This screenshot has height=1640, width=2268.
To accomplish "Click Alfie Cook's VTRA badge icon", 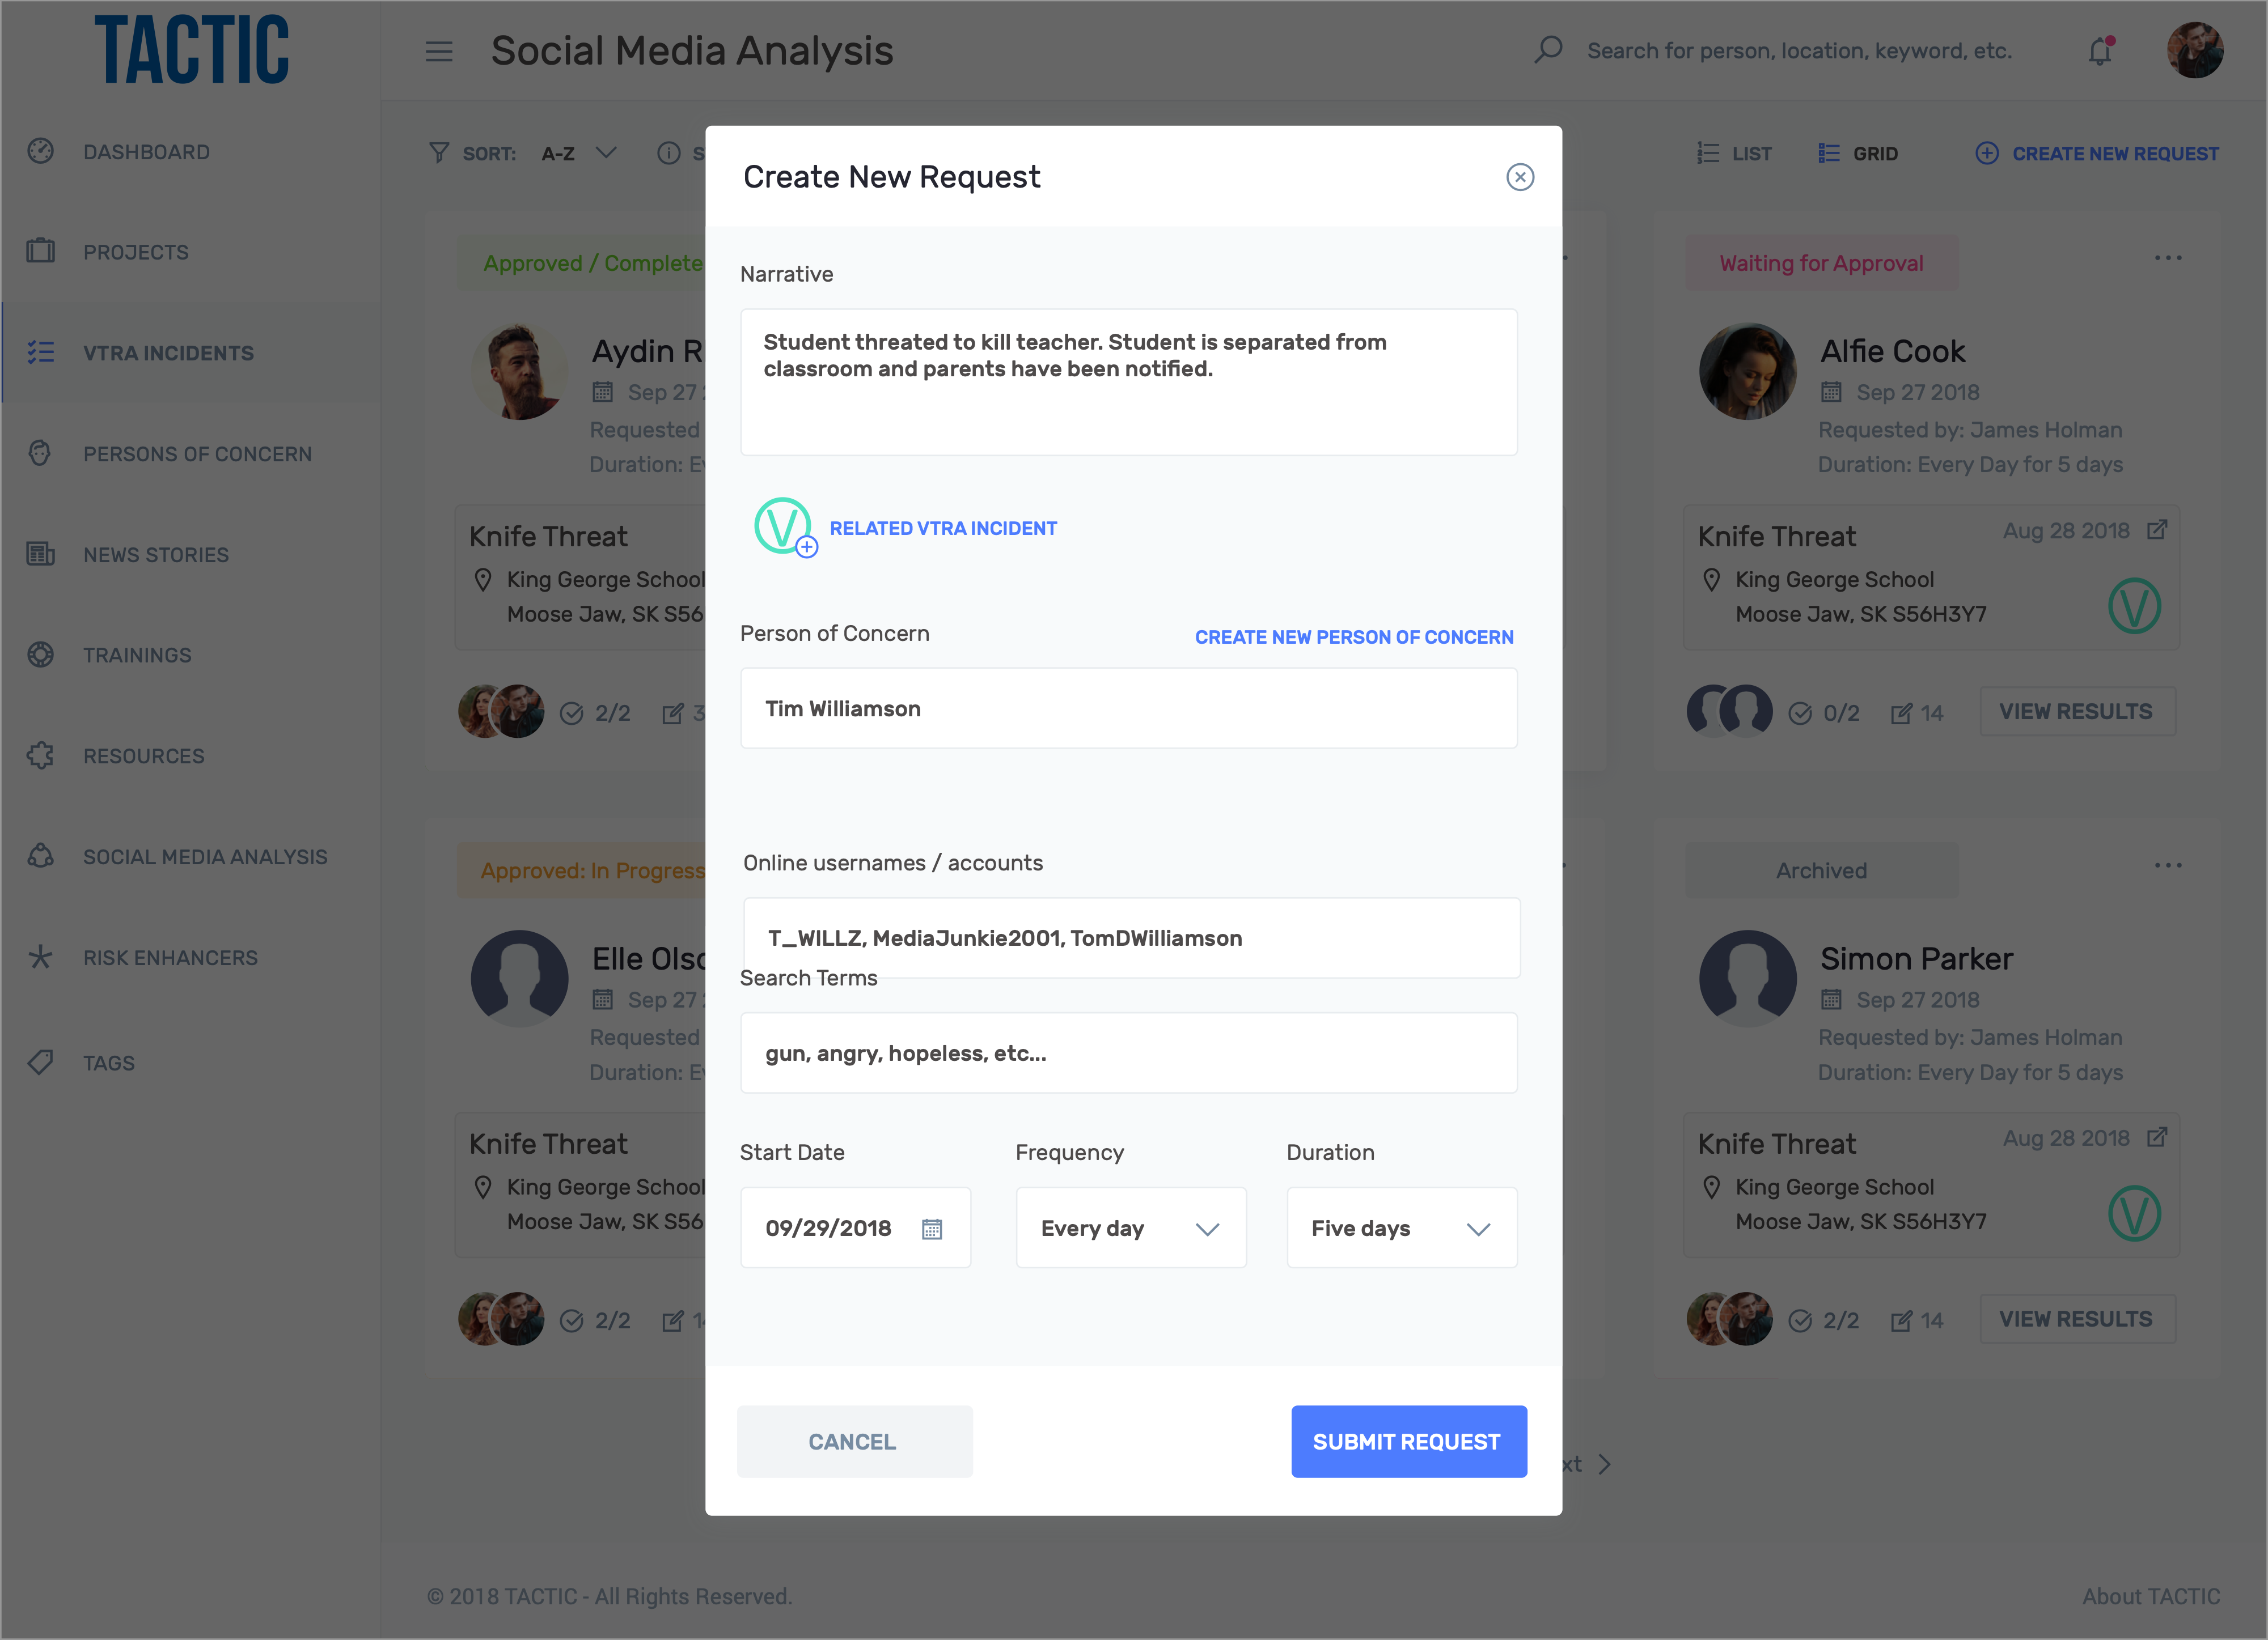I will (2134, 606).
